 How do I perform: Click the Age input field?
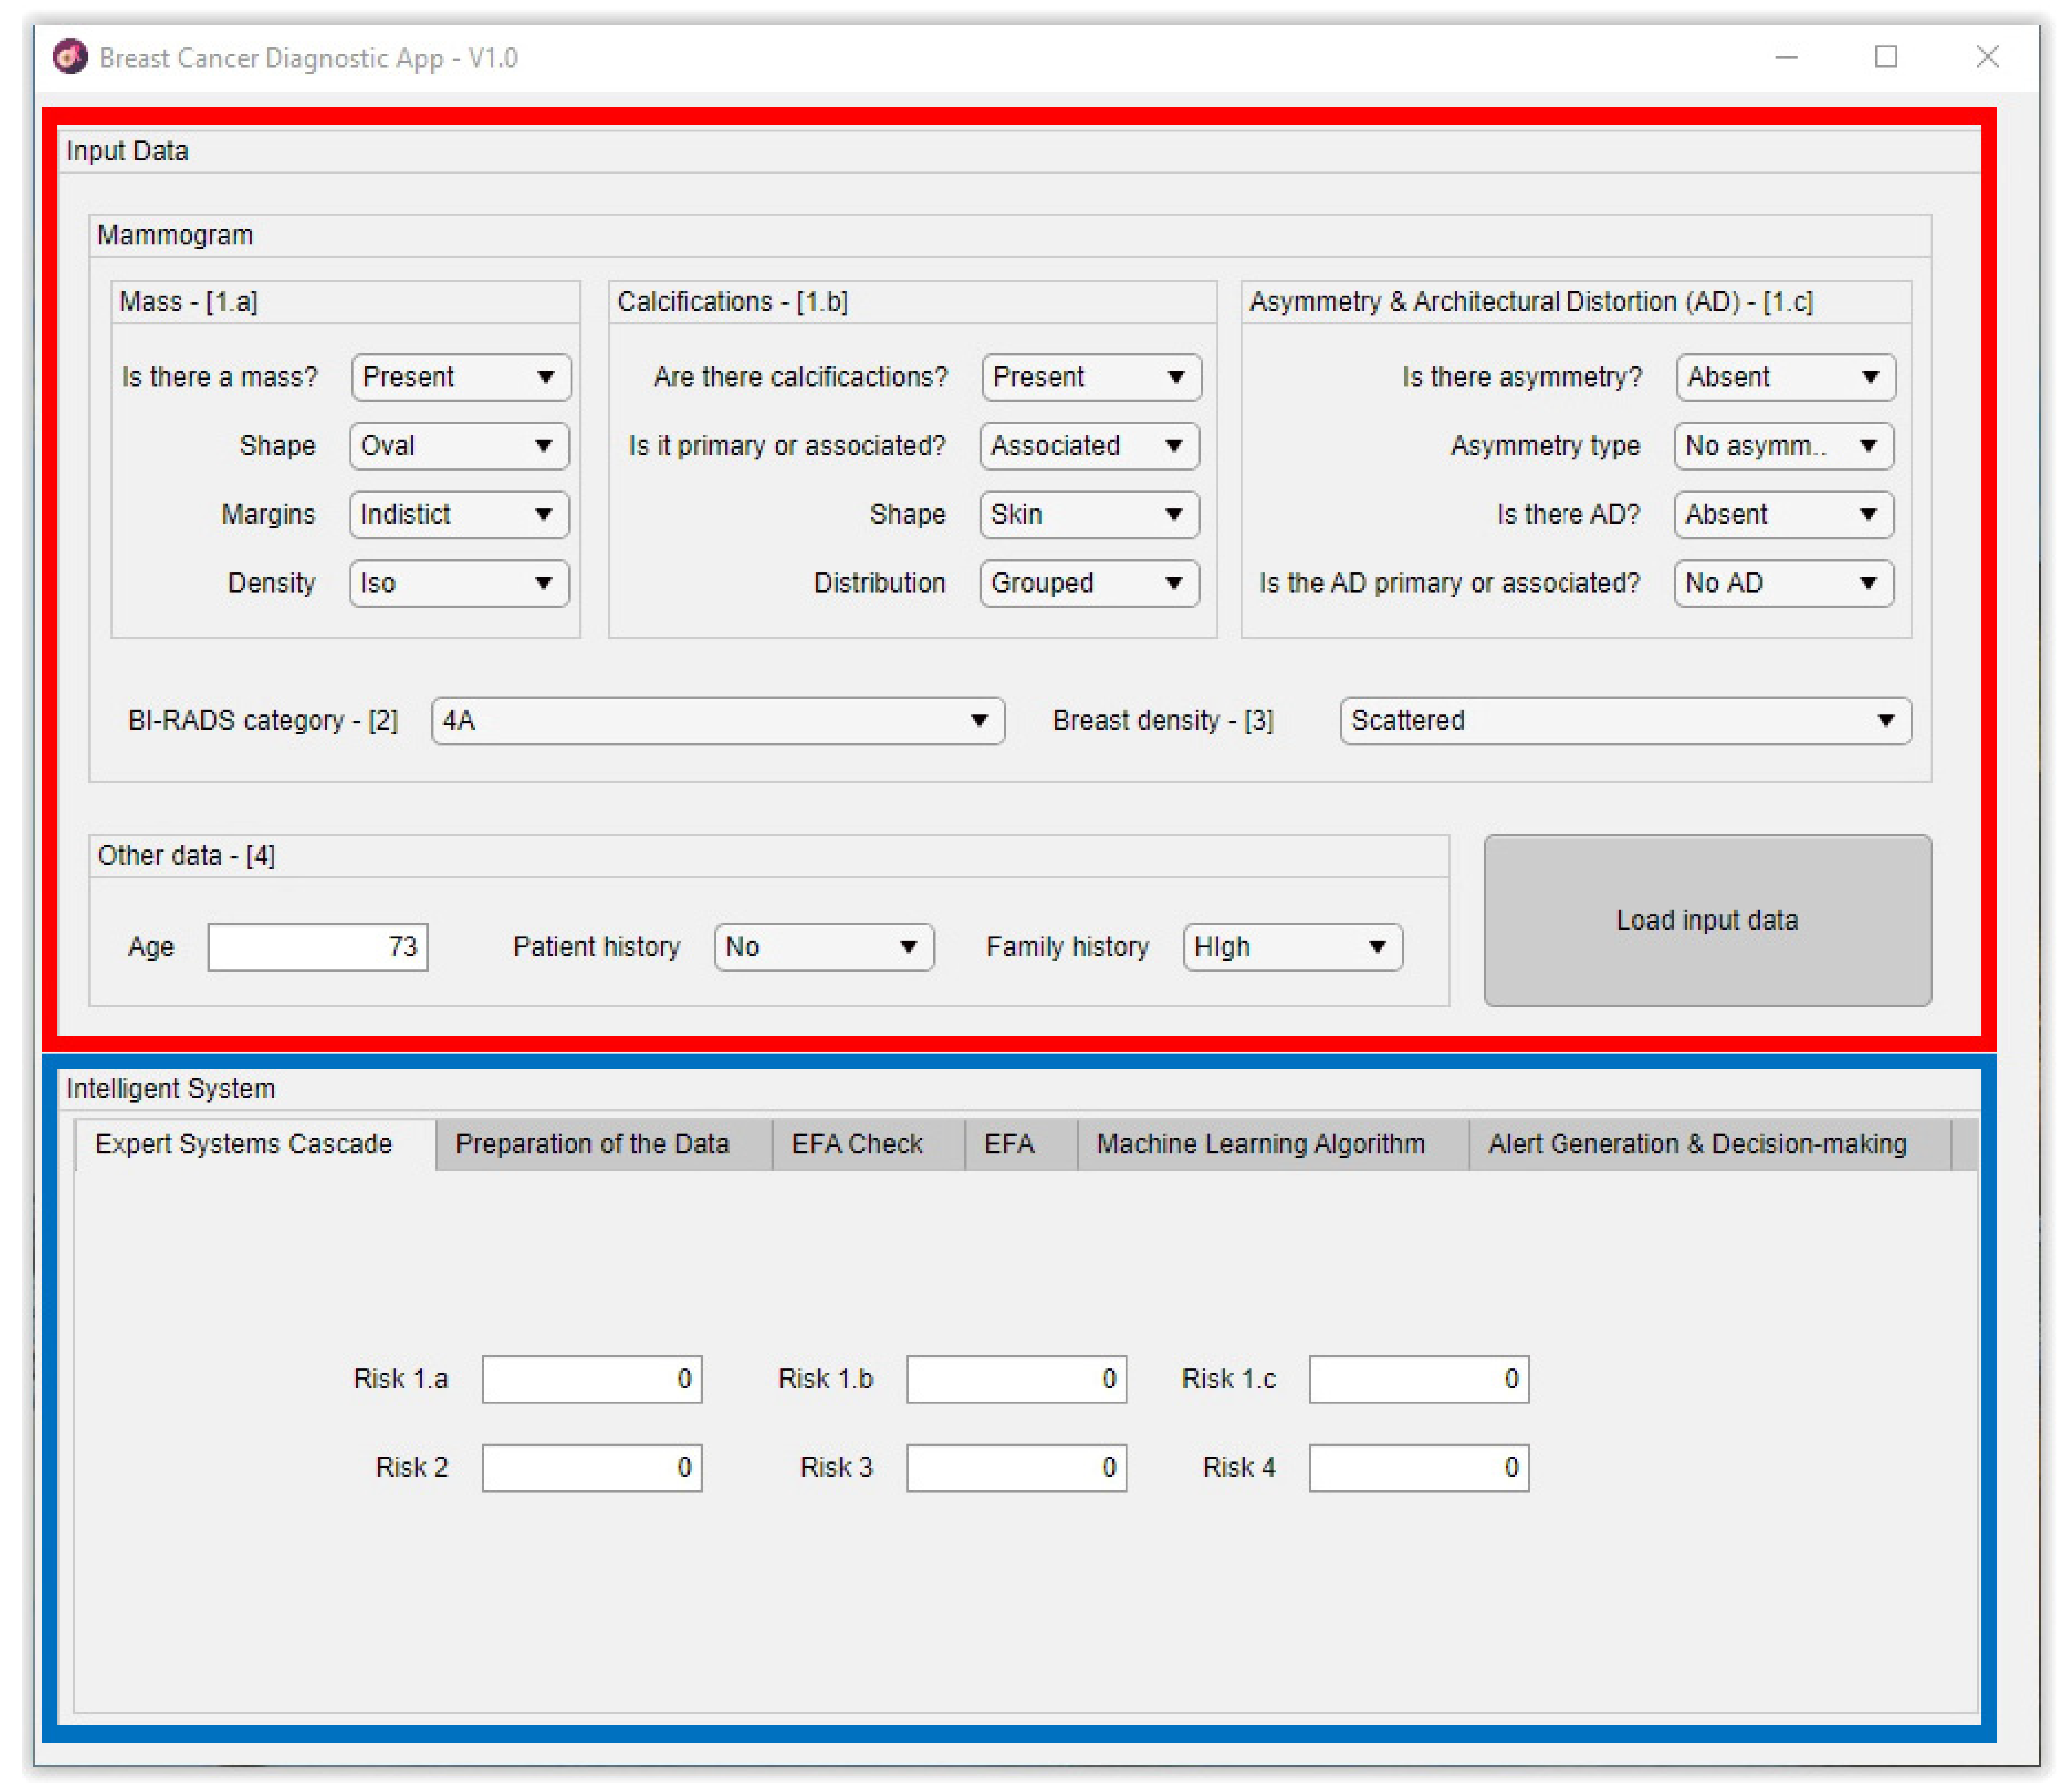[317, 947]
